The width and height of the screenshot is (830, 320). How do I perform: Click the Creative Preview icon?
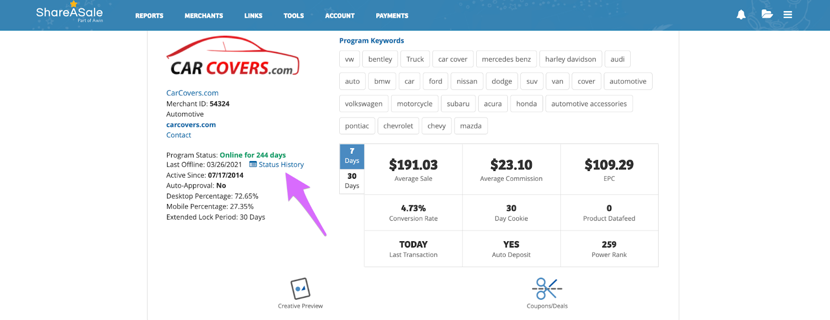click(300, 289)
